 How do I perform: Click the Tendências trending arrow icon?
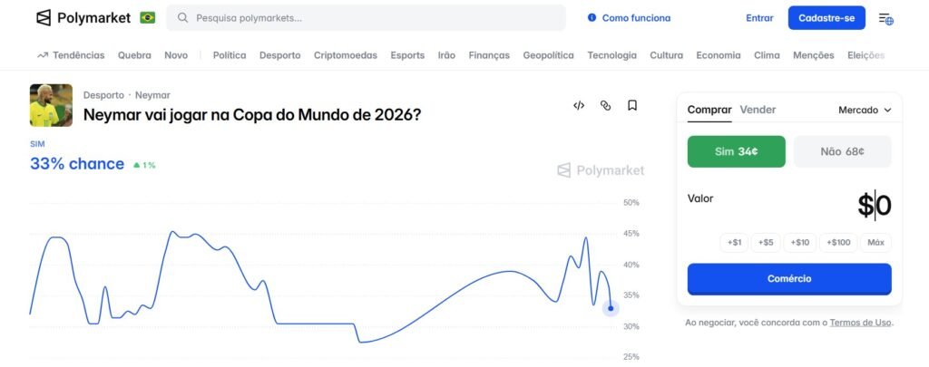[43, 55]
